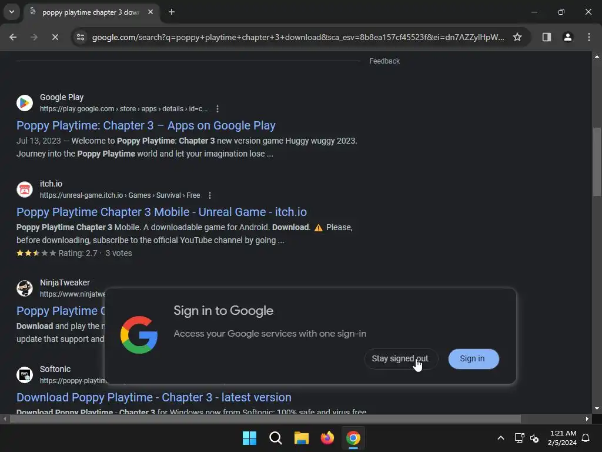Open the Windows Start menu
602x452 pixels.
pos(249,438)
